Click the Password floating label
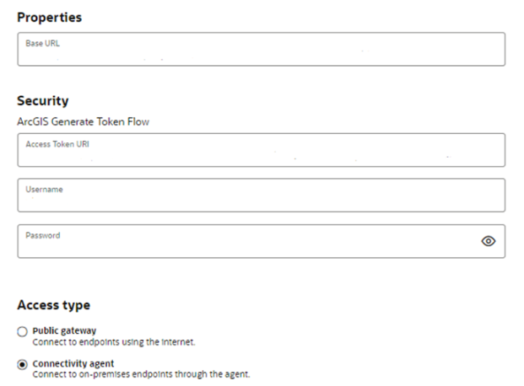Viewport: 524px width, 386px height. point(43,235)
